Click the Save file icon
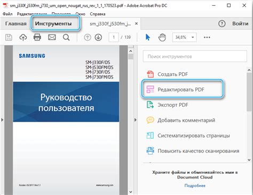Screen dimensions: 253x195 pyautogui.click(x=9, y=37)
